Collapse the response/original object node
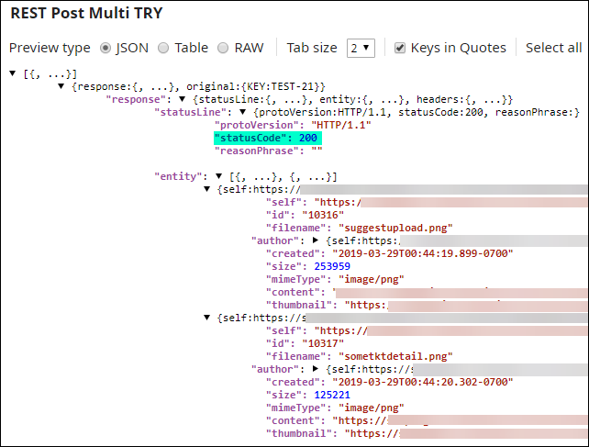Image resolution: width=589 pixels, height=447 pixels. 61,86
